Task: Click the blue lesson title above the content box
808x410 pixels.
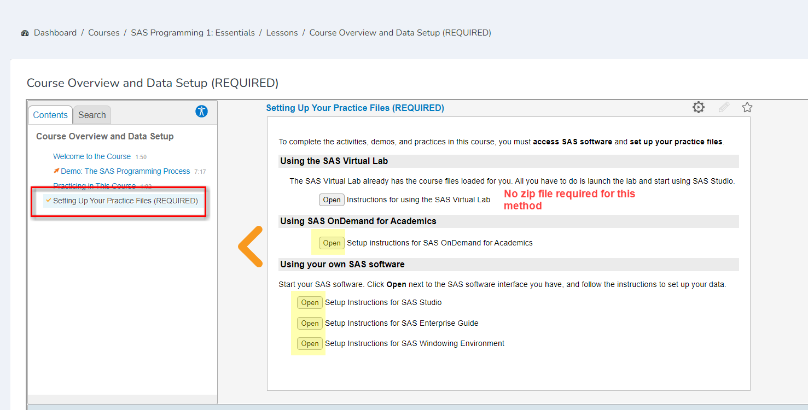Action: (x=355, y=108)
